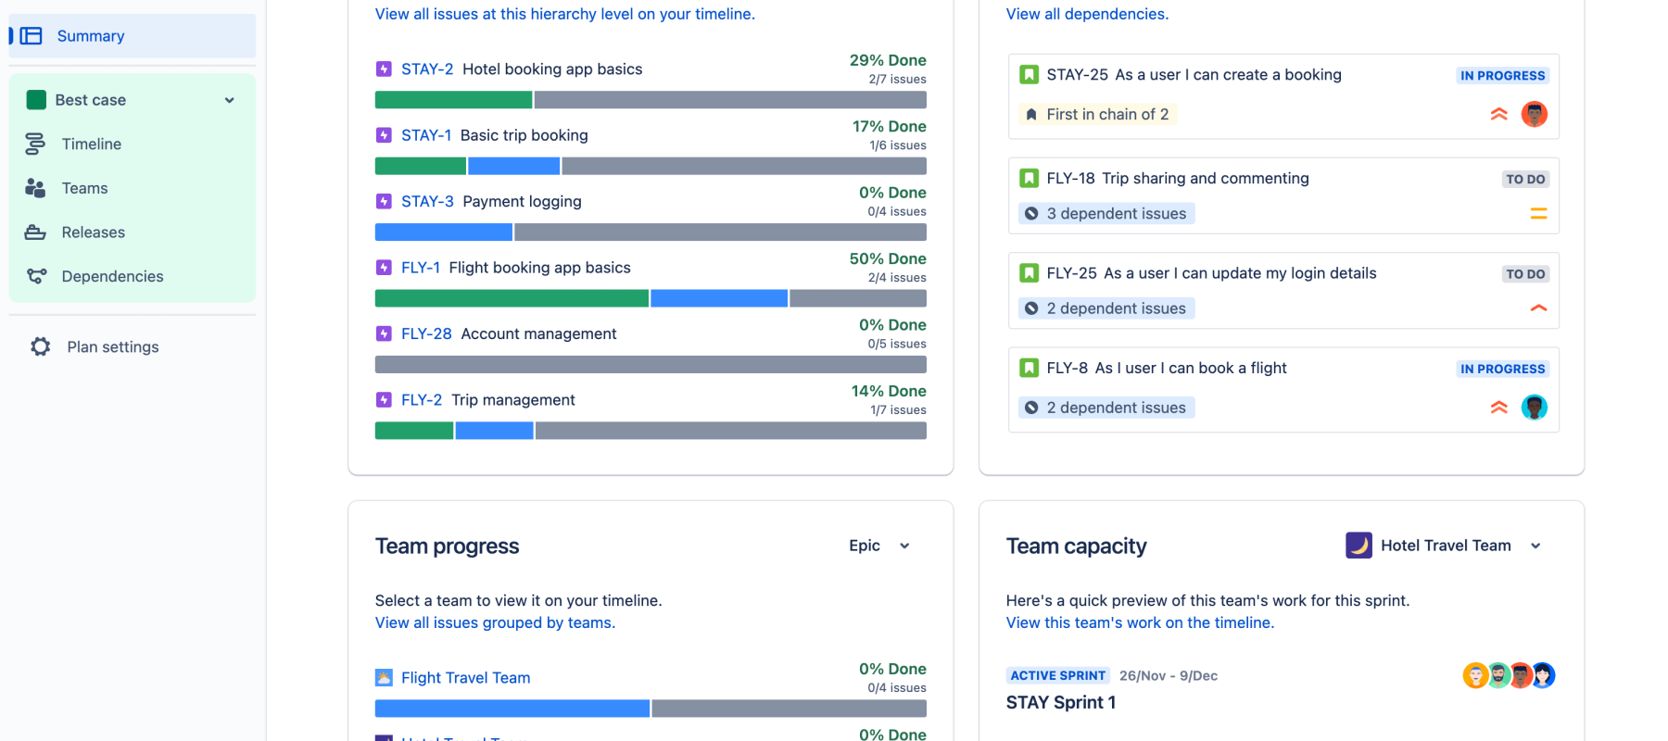Image resolution: width=1668 pixels, height=741 pixels.
Task: Open the STAY-3 issue key link
Action: (427, 201)
